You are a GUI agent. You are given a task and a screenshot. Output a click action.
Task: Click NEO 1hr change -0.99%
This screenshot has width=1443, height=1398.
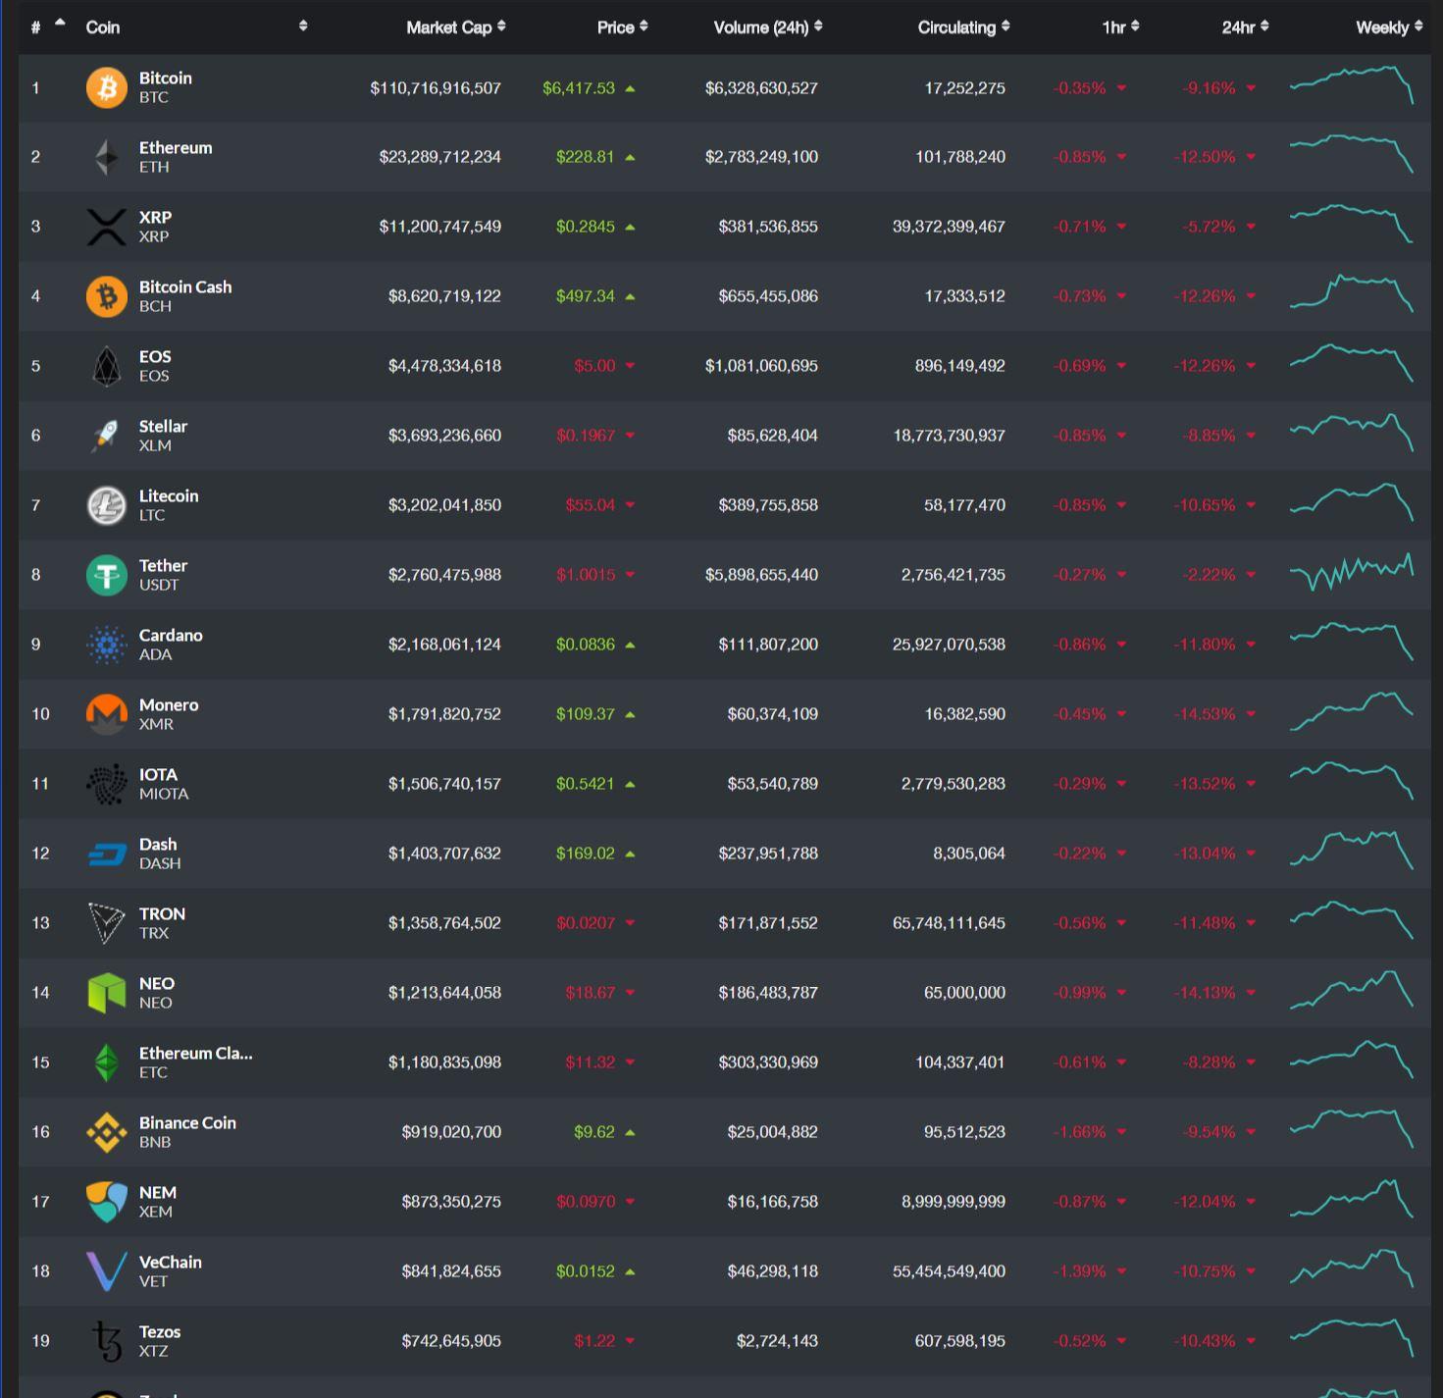pyautogui.click(x=1079, y=993)
